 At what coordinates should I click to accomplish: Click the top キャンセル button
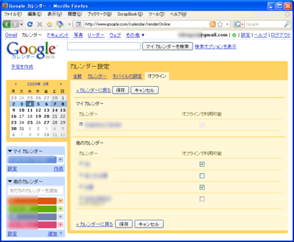click(144, 90)
